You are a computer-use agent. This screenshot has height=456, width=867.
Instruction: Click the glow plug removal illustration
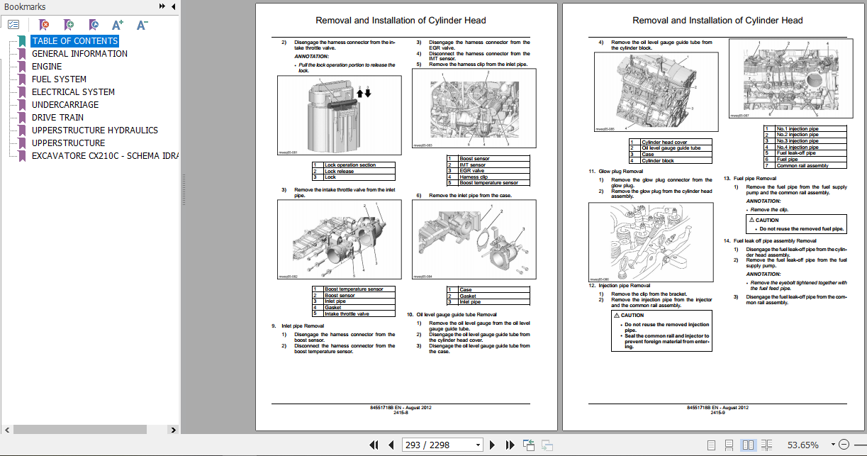(x=651, y=243)
